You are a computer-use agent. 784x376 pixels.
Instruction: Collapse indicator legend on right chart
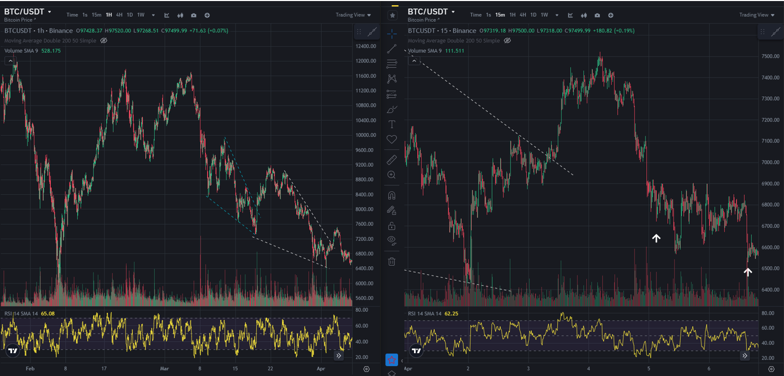(414, 61)
